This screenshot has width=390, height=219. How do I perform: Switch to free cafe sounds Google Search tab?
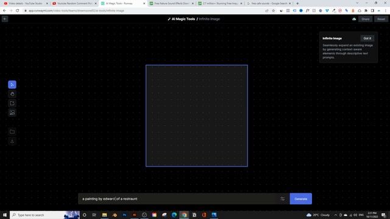pos(268,4)
